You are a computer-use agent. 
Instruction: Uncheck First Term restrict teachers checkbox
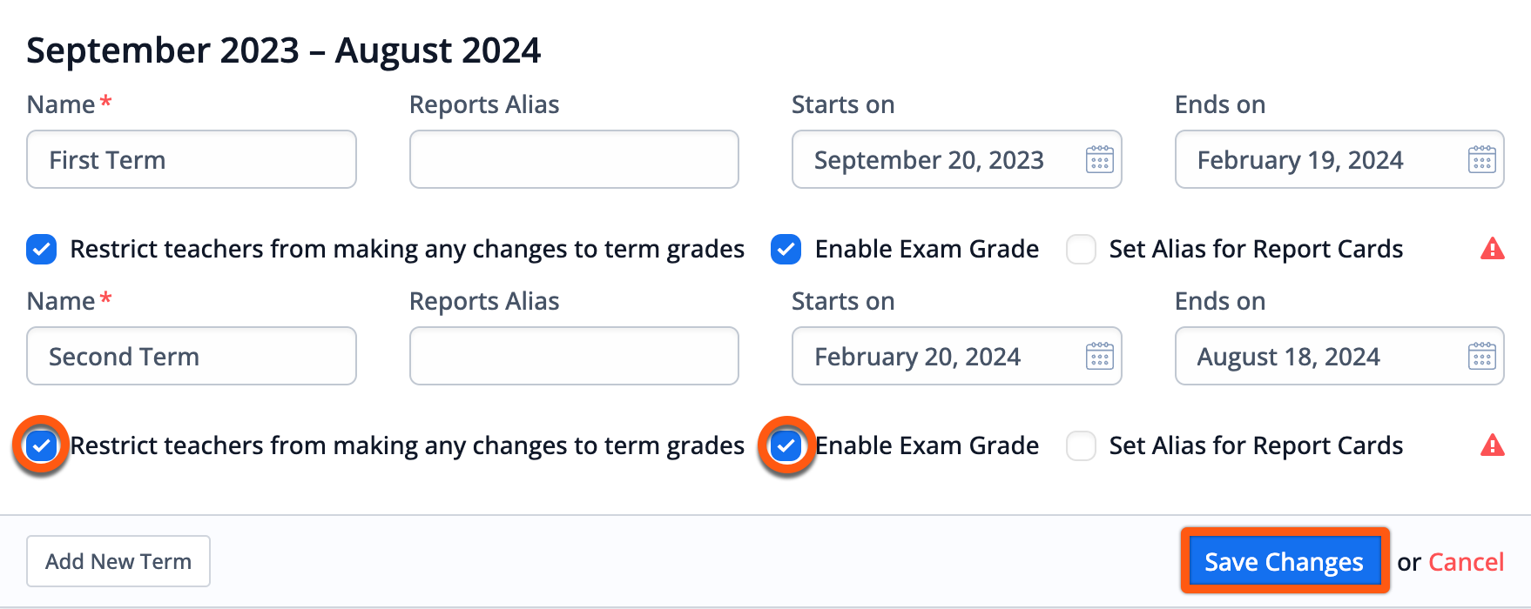pos(42,249)
